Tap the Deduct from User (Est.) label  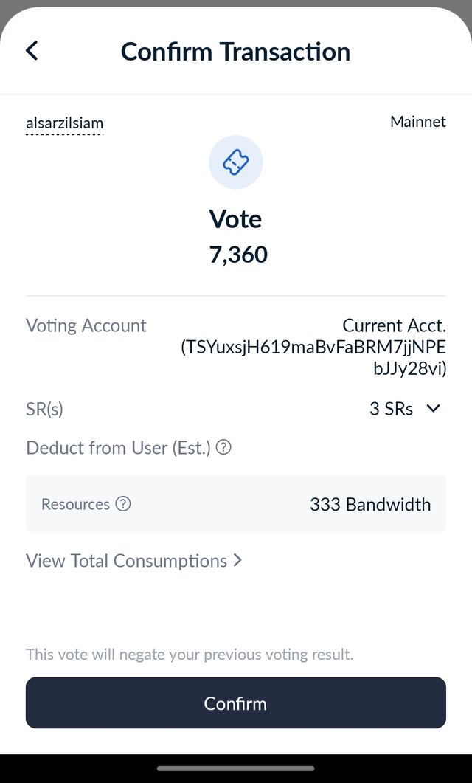point(118,447)
